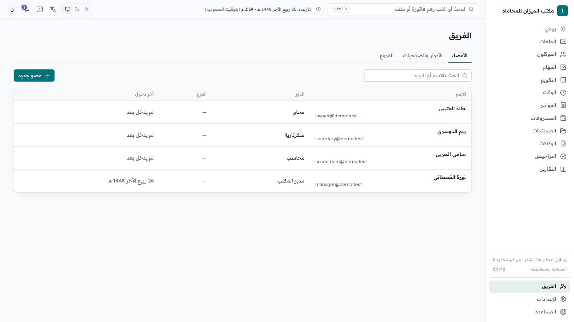Focus global search field ابحث أو اكتب رقم فاتورة

click(403, 9)
